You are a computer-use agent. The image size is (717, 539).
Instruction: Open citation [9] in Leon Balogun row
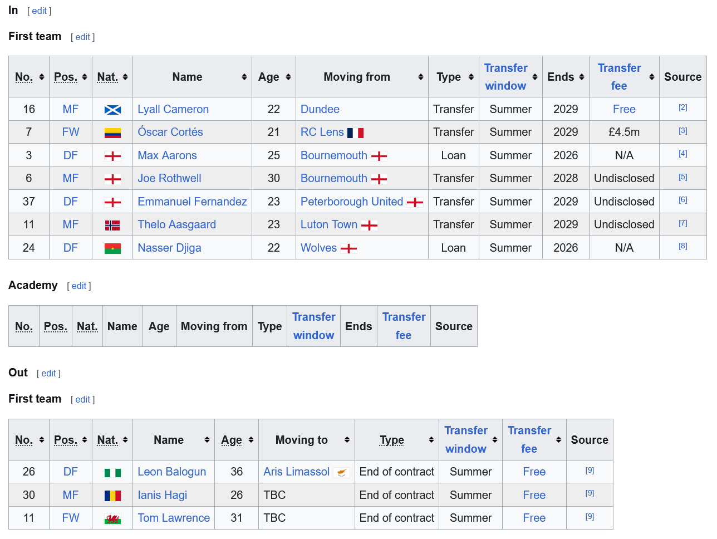click(590, 471)
